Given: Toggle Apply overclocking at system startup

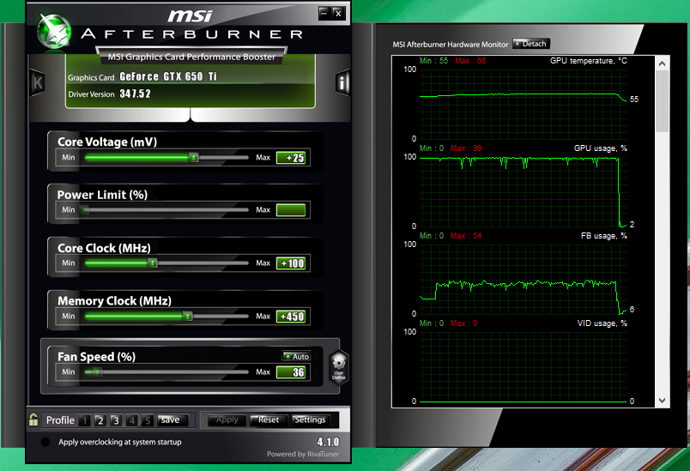Looking at the screenshot, I should click(45, 442).
